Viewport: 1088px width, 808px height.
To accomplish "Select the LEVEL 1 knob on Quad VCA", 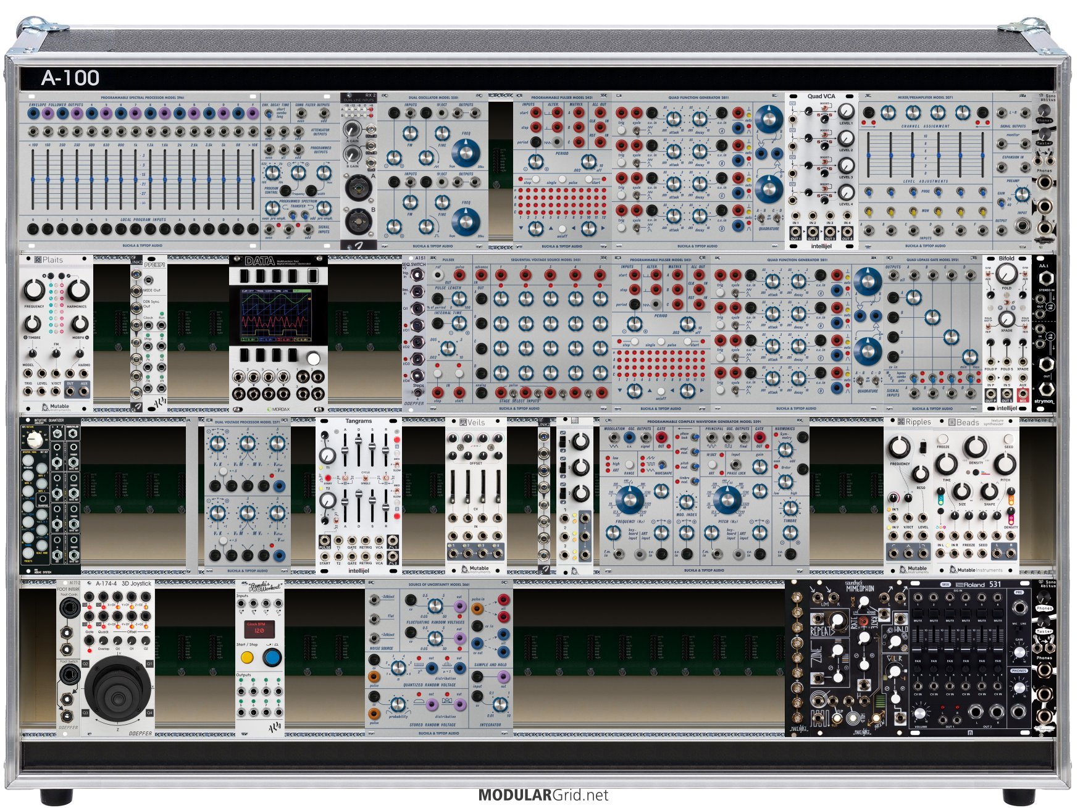I will click(x=846, y=111).
